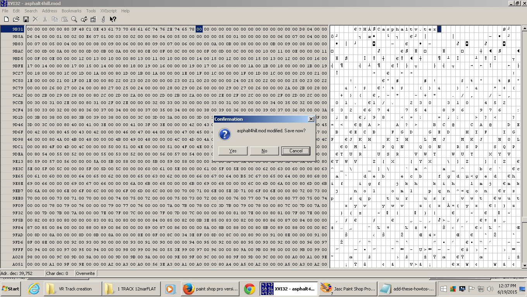Open About with the info icon
This screenshot has height=297, width=527.
click(103, 19)
